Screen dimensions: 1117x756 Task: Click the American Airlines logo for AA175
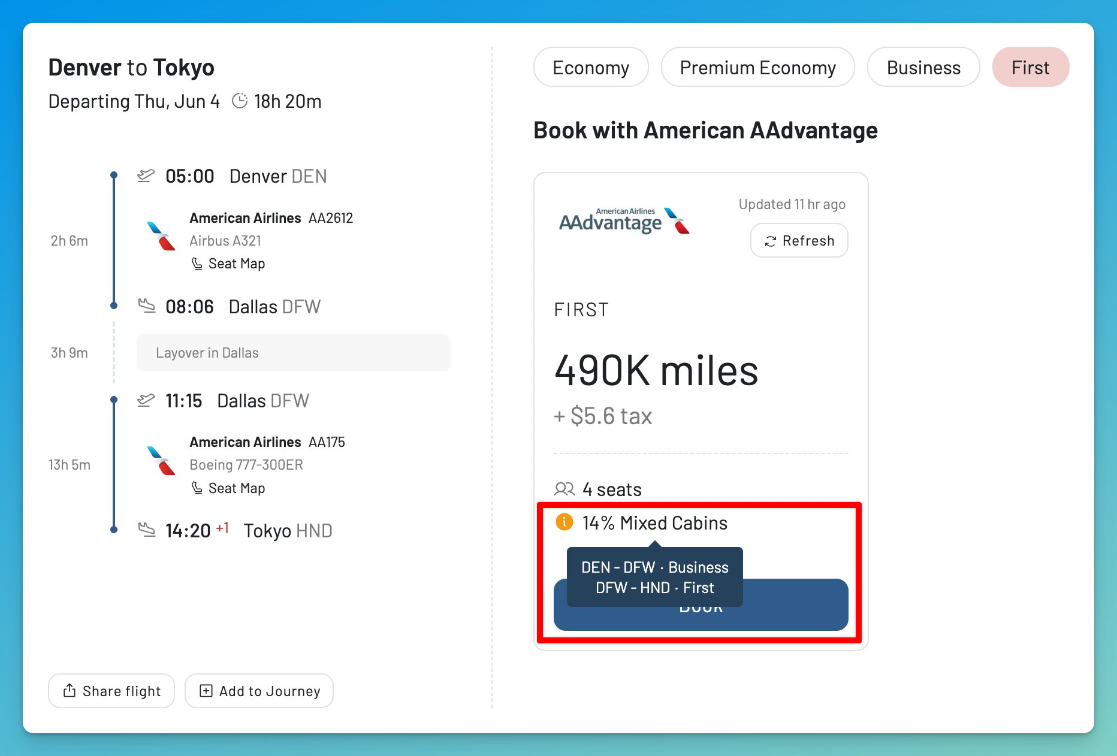tap(161, 461)
